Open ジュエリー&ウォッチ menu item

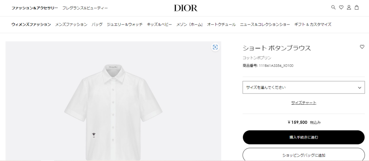coord(125,24)
